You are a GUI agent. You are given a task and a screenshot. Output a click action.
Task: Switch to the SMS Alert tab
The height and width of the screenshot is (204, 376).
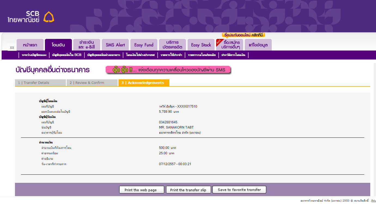[115, 45]
